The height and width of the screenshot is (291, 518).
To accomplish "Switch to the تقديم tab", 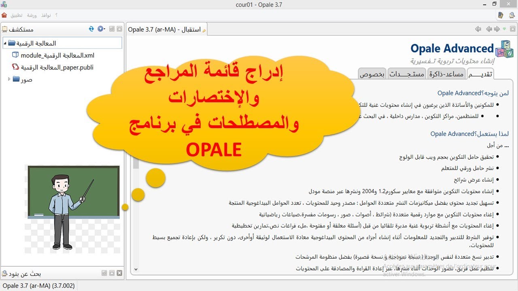I will tap(480, 74).
